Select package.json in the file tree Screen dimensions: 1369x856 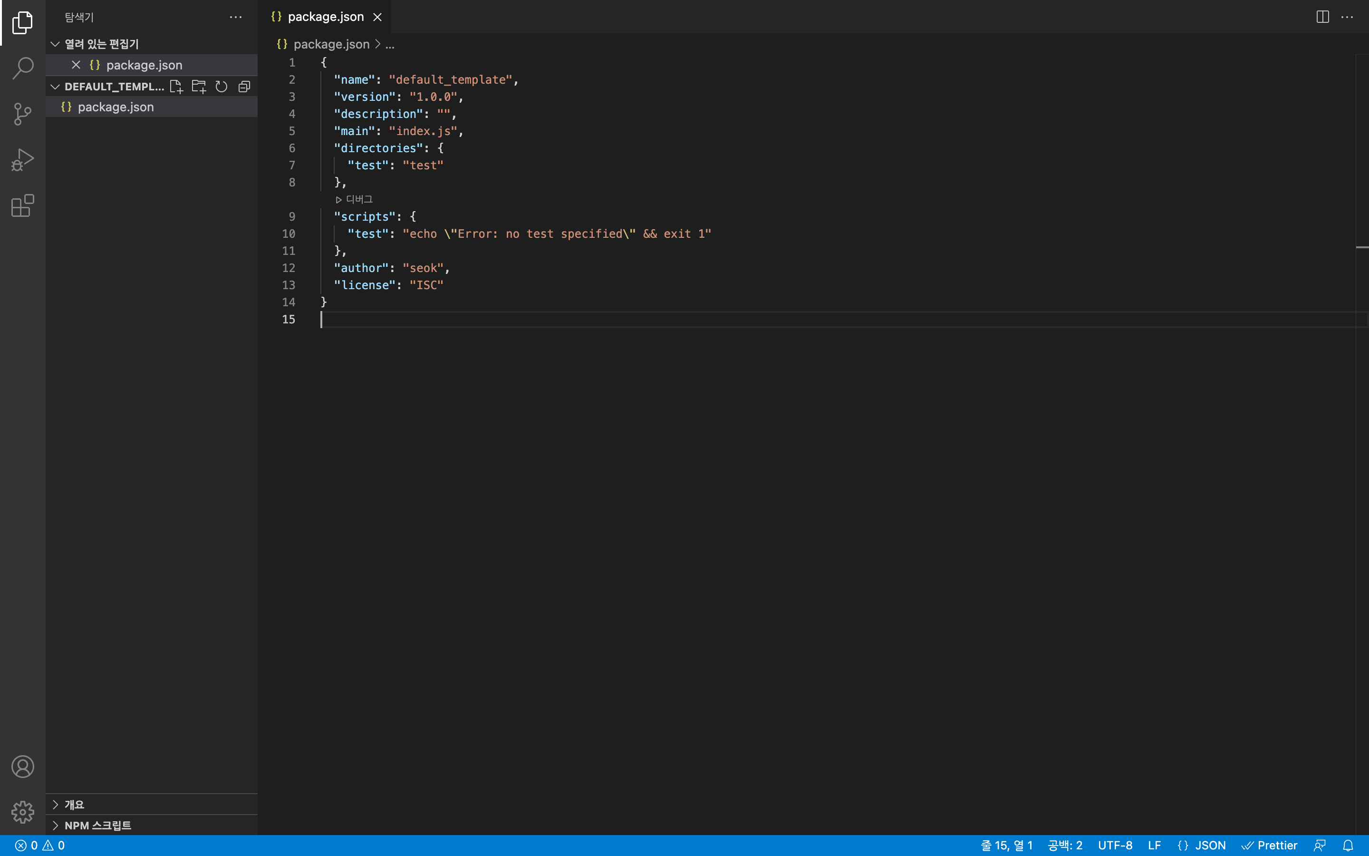152,107
